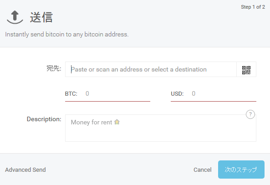Proceed with the 次のステップ button

[241, 170]
